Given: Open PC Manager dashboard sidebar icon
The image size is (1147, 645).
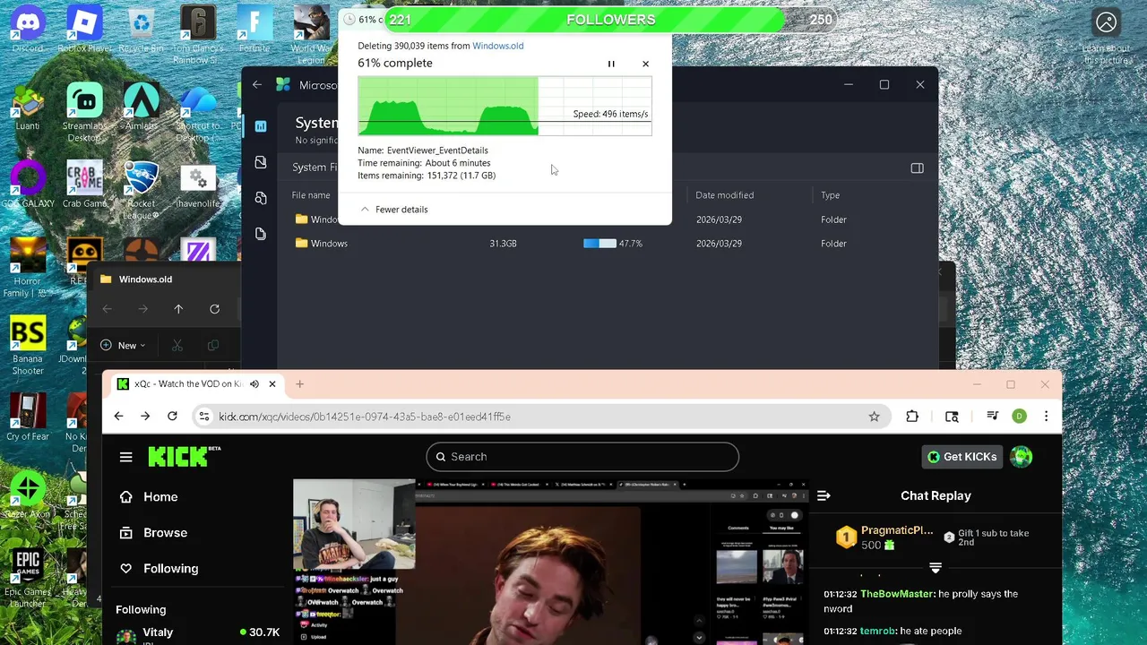Looking at the screenshot, I should tap(261, 126).
